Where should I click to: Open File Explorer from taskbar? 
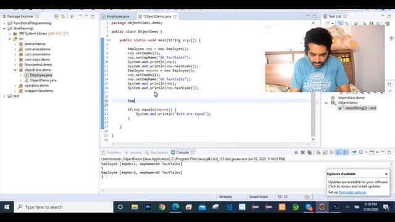(135, 207)
